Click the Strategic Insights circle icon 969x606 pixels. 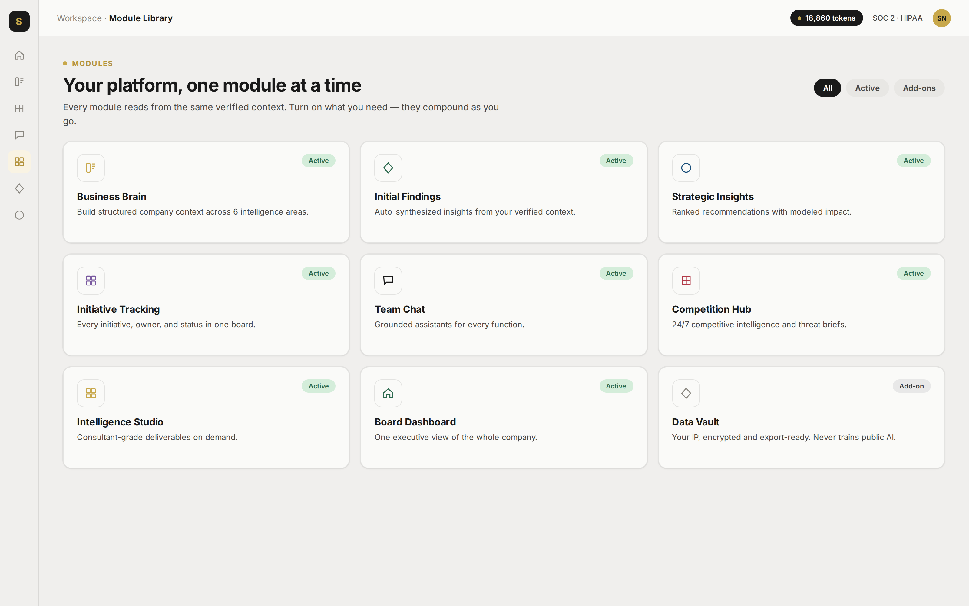coord(686,168)
